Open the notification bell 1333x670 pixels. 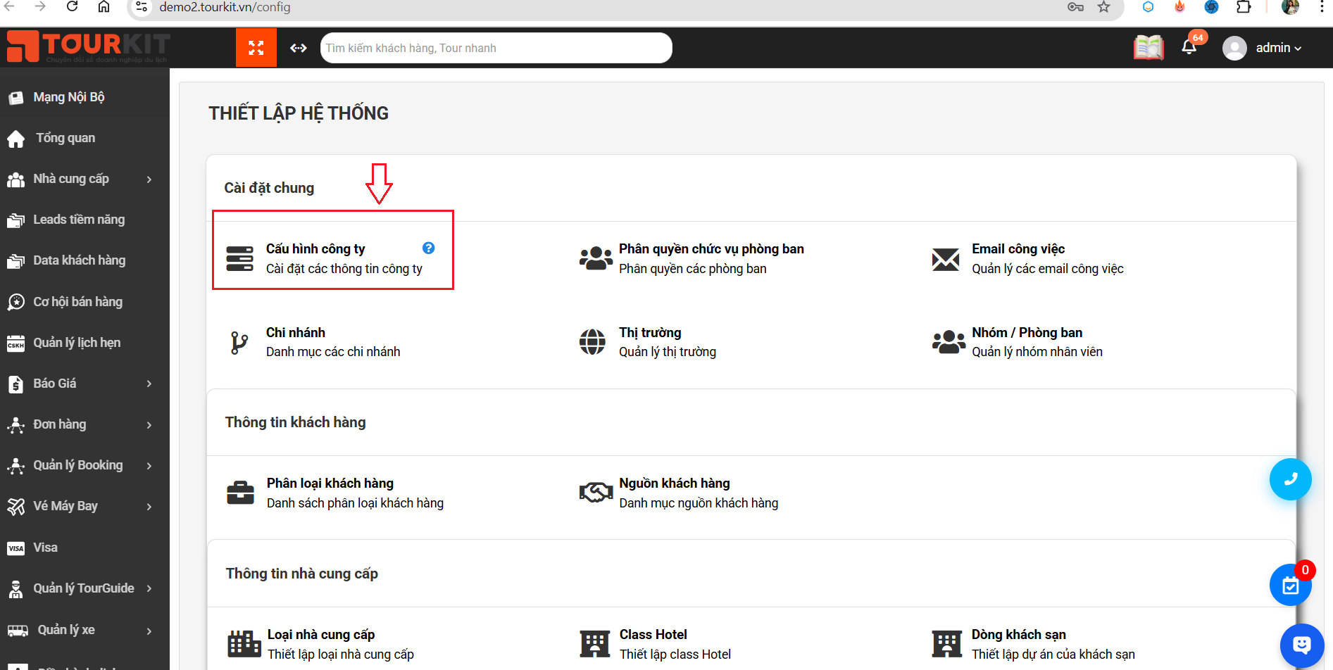(x=1189, y=48)
